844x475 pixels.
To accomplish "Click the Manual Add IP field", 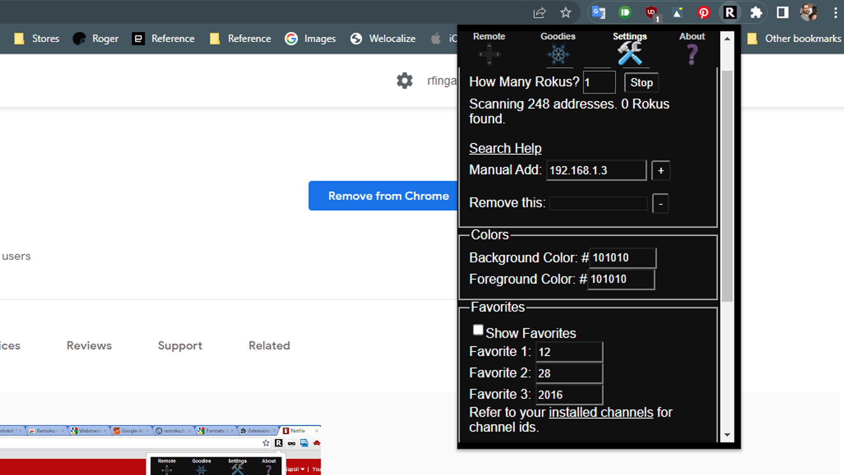I will point(596,171).
